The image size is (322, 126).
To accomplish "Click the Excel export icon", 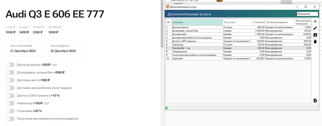I will (315, 101).
